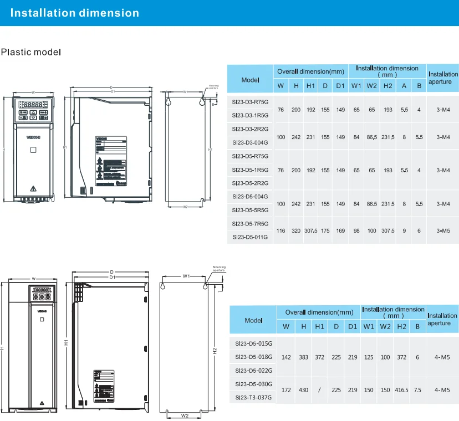This screenshot has width=459, height=421.
Task: Click the 88888 display on the upper front-view drawing
Action: 33,105
